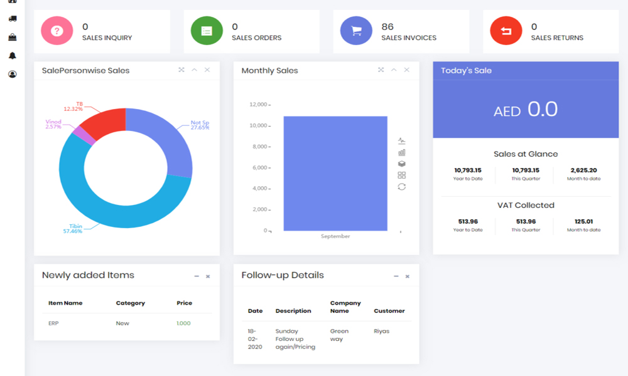Click the AED 0.0 Today's Sale amount
The image size is (628, 376).
pyautogui.click(x=526, y=109)
